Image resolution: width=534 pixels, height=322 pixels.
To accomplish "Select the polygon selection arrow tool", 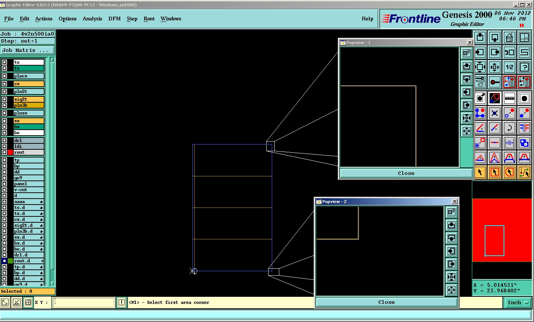I will point(510,172).
